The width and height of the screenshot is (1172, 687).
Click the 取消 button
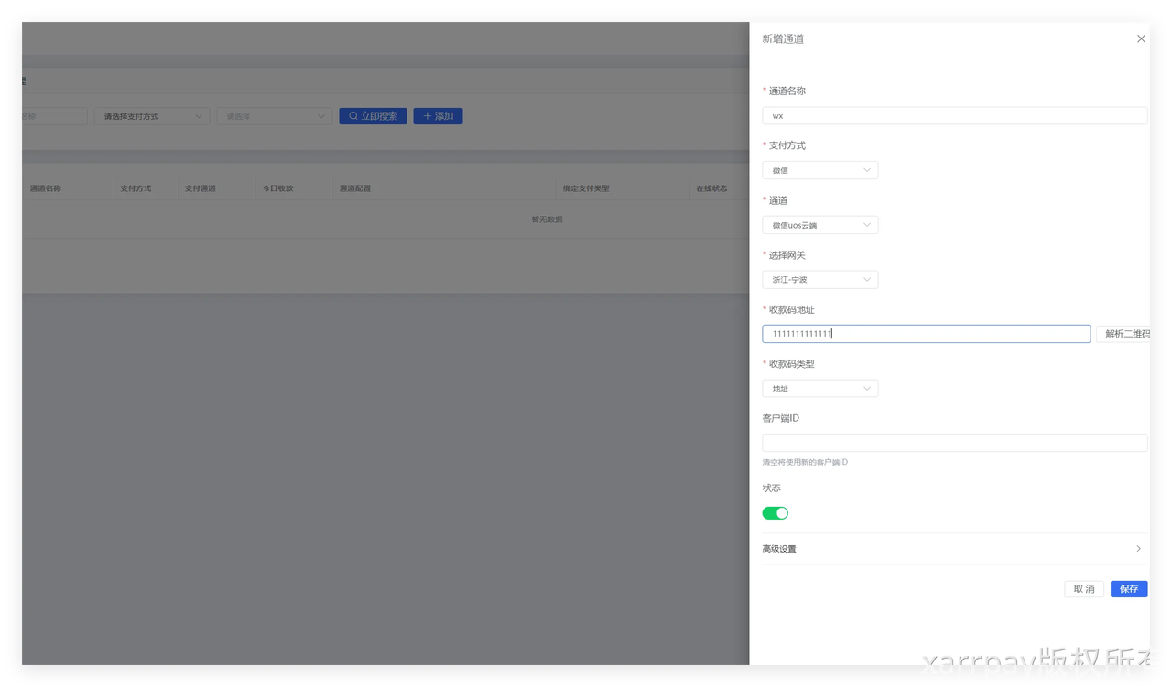coord(1083,589)
